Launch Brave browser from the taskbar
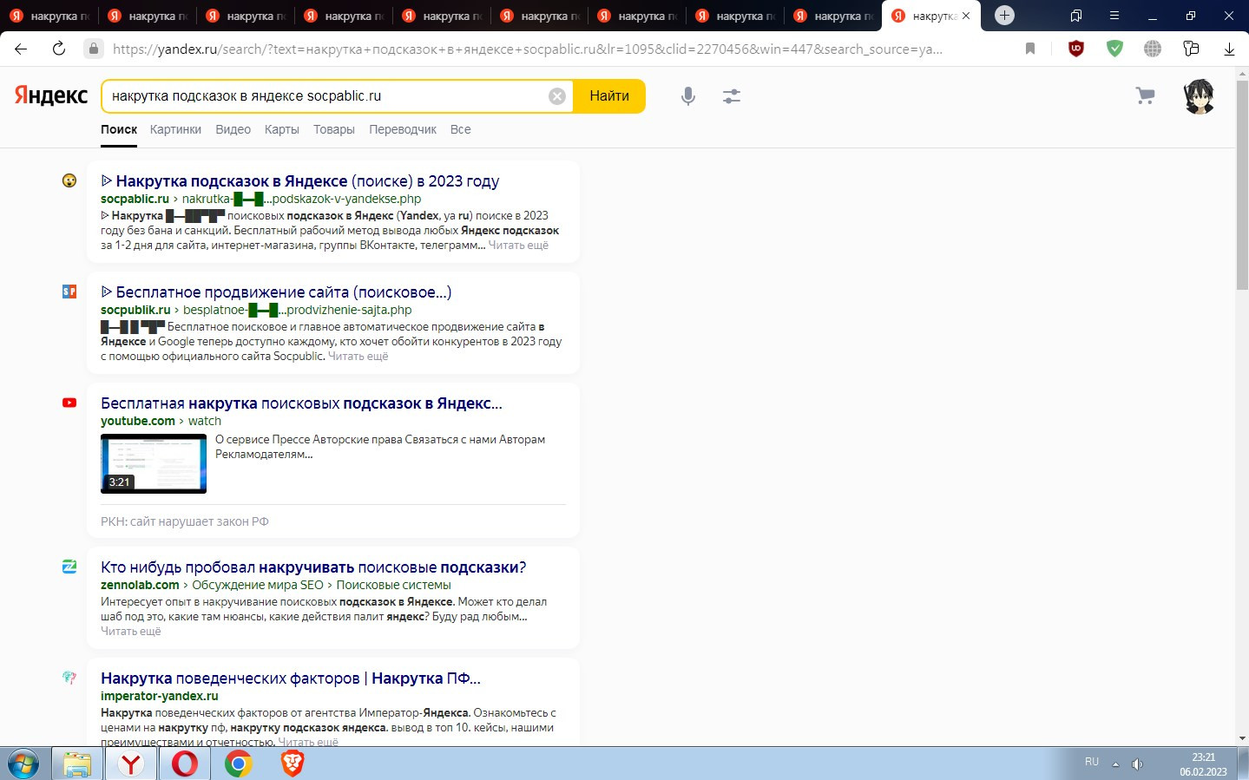The height and width of the screenshot is (780, 1249). [293, 764]
